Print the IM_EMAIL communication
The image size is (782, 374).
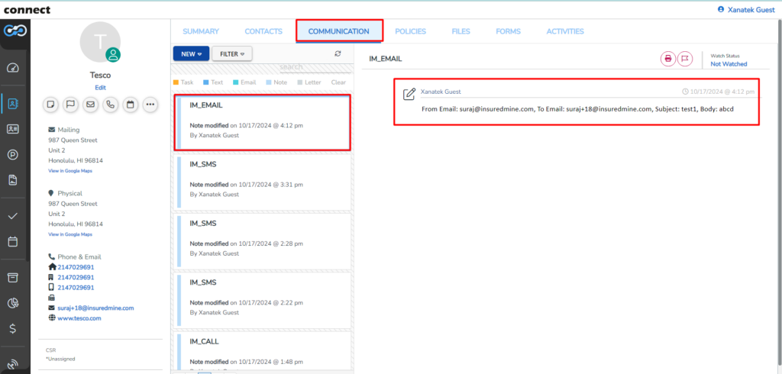667,59
